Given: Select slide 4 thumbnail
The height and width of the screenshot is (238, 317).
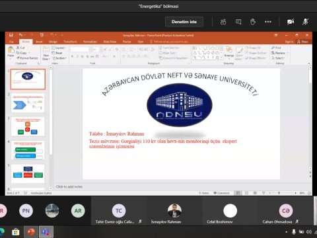Looking at the screenshot, I should [28, 150].
